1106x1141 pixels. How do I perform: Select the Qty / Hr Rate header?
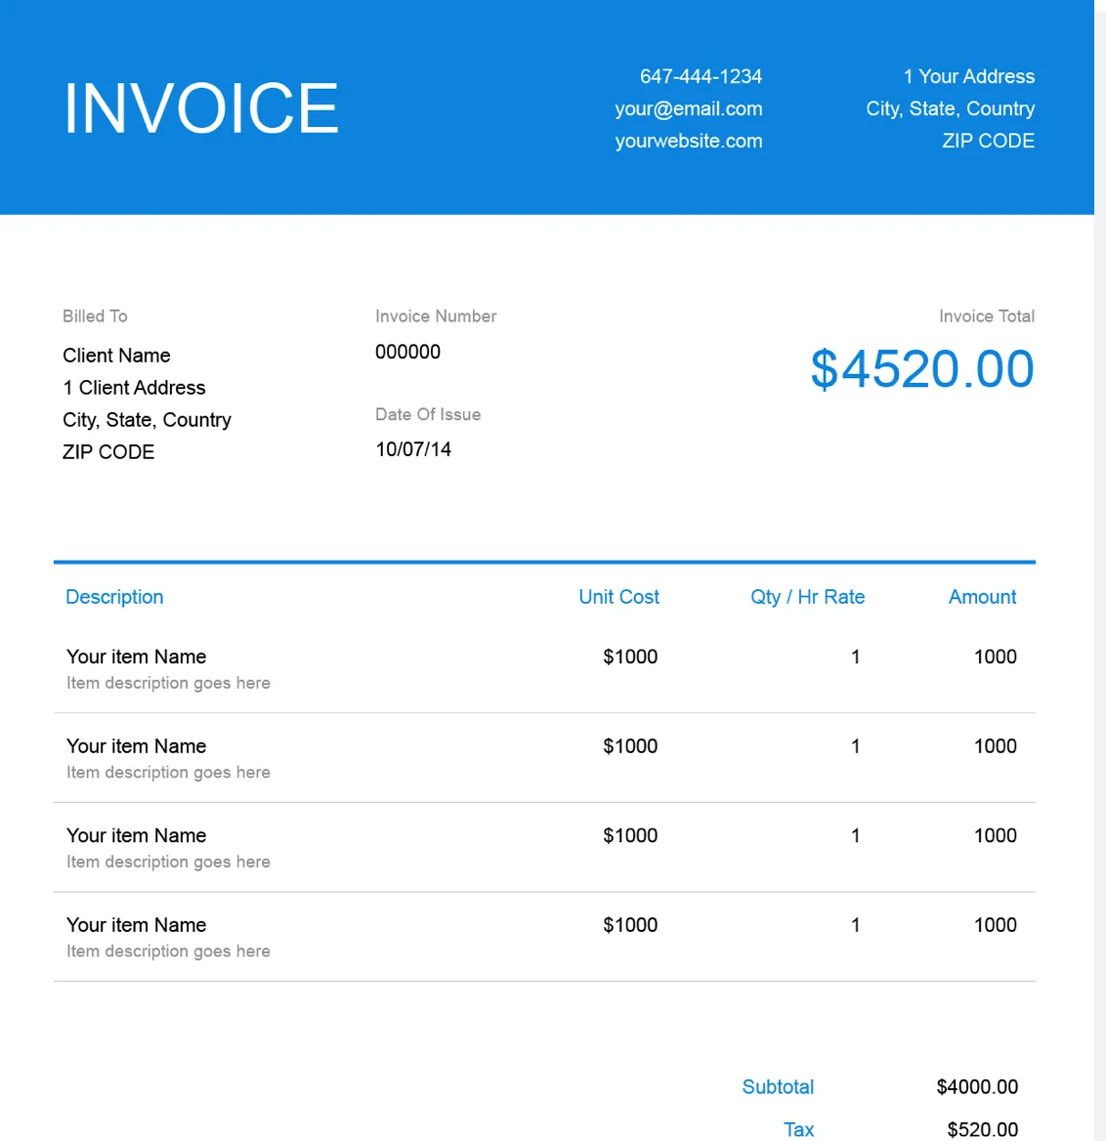point(807,597)
